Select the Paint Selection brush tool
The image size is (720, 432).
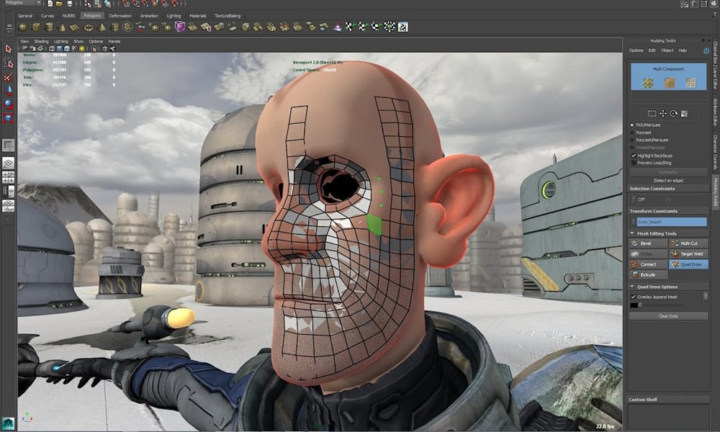pos(8,76)
